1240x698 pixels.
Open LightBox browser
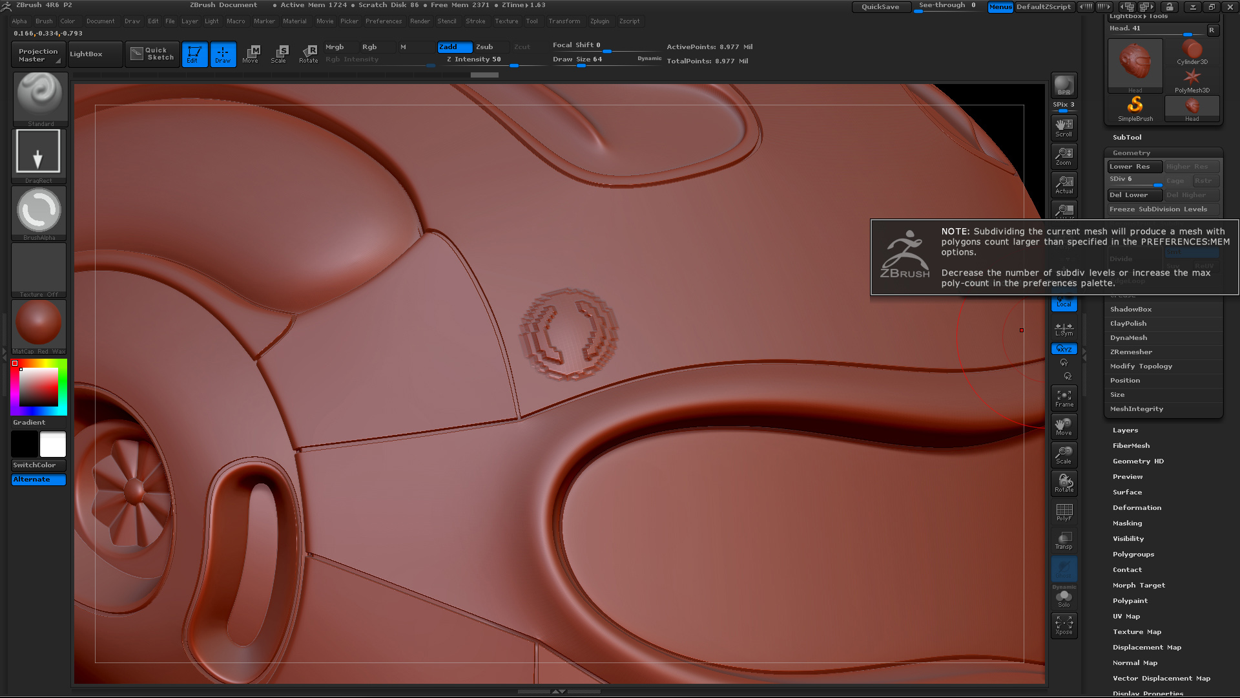pyautogui.click(x=95, y=54)
